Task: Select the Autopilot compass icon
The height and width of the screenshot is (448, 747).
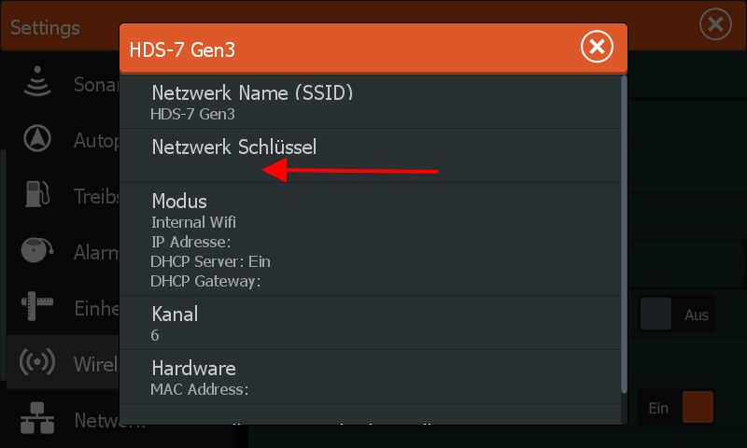Action: [37, 139]
